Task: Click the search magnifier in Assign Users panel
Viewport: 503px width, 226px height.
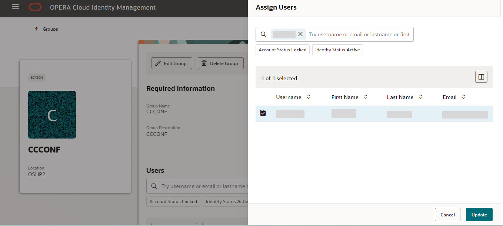Action: (x=263, y=34)
